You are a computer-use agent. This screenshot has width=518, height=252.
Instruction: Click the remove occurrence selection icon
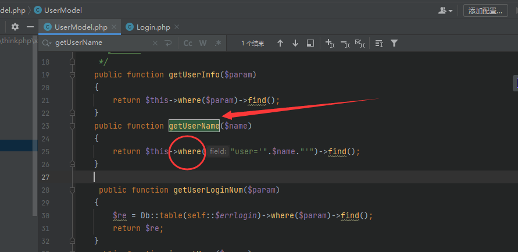pyautogui.click(x=345, y=43)
